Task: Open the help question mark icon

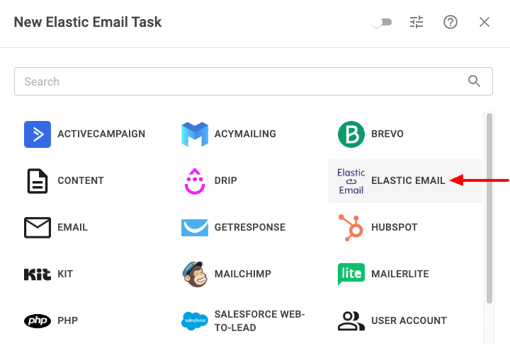Action: pos(450,22)
